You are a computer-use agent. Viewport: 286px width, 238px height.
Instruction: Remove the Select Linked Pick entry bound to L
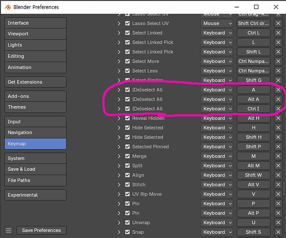pos(278,42)
